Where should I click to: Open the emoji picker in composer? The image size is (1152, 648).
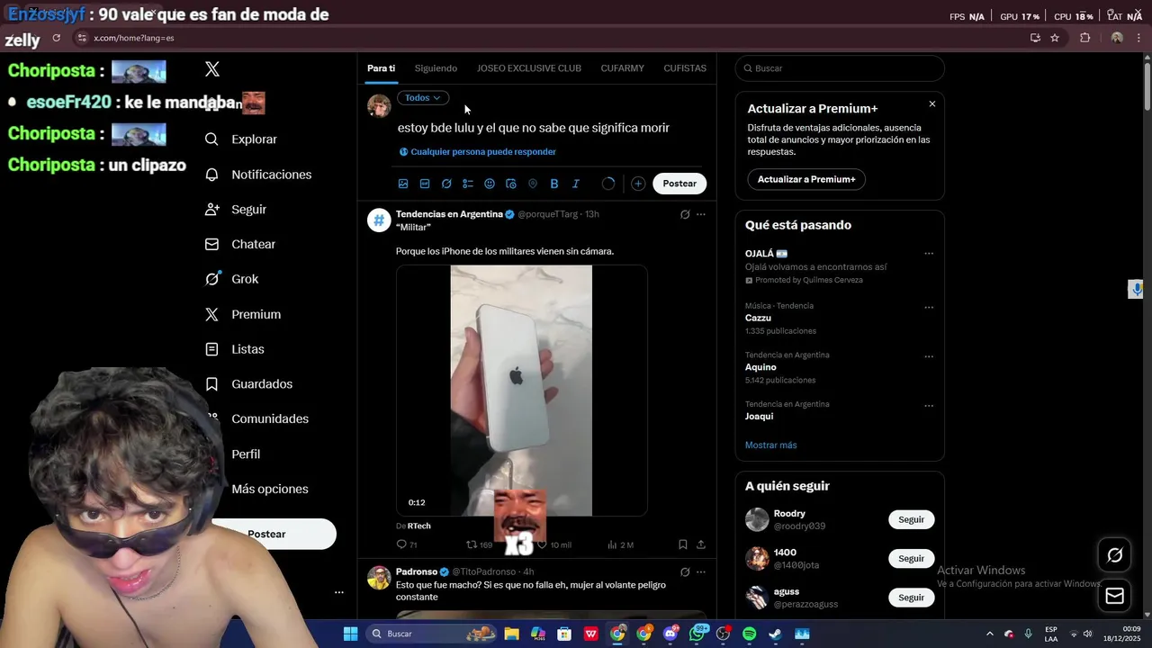click(x=490, y=184)
